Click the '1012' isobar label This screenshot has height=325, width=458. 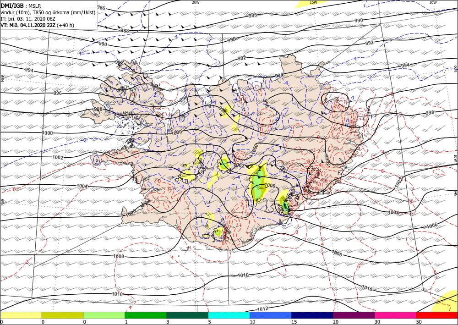pyautogui.click(x=263, y=308)
